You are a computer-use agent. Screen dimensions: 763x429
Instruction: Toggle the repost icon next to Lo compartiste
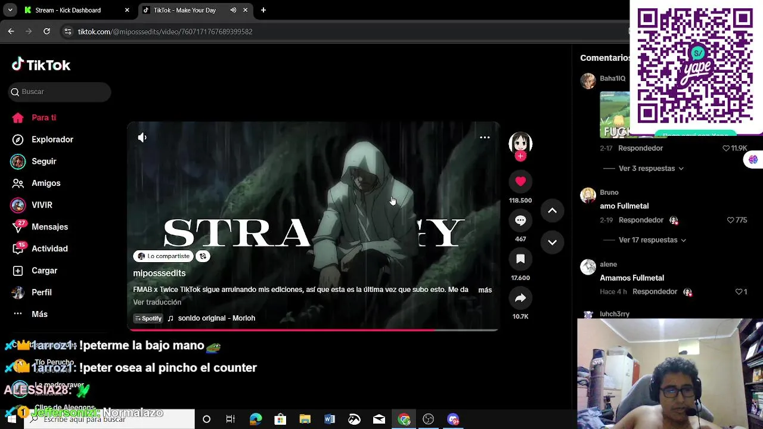pos(203,256)
